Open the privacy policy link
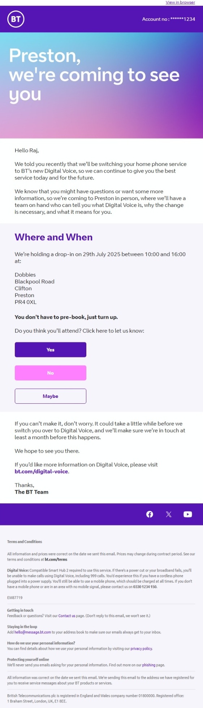The width and height of the screenshot is (203, 708). point(141,649)
